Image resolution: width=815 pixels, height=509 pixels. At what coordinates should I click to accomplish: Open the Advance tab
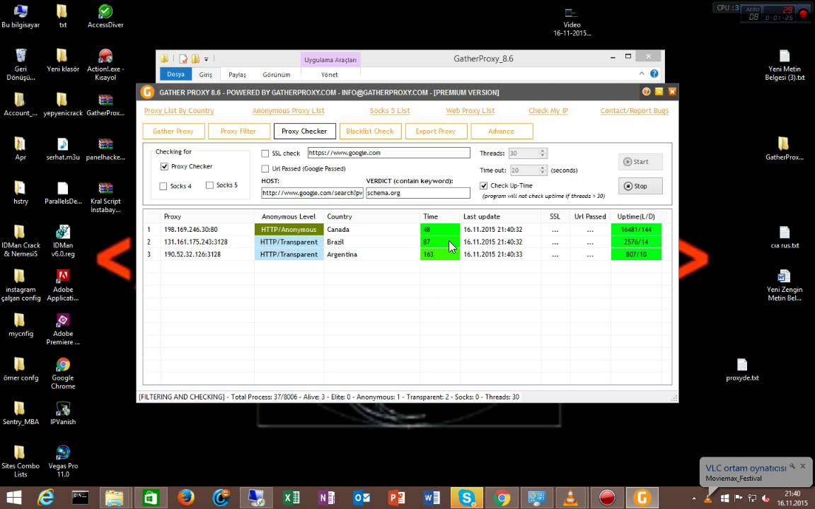tap(501, 131)
